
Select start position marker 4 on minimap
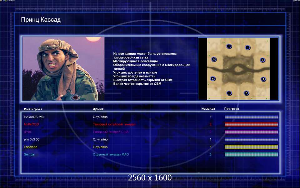[x=262, y=60]
